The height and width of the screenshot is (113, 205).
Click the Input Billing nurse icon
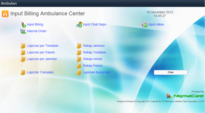pyautogui.click(x=24, y=24)
